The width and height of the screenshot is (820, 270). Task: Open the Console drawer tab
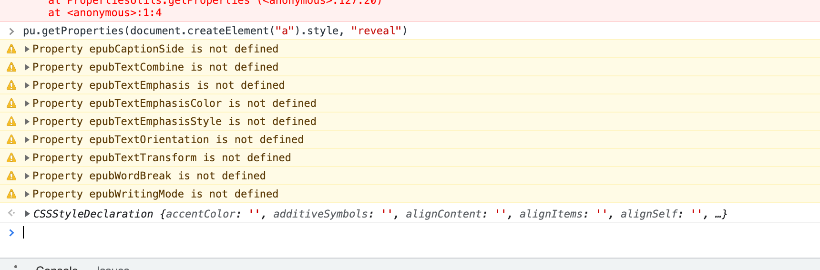coord(57,268)
